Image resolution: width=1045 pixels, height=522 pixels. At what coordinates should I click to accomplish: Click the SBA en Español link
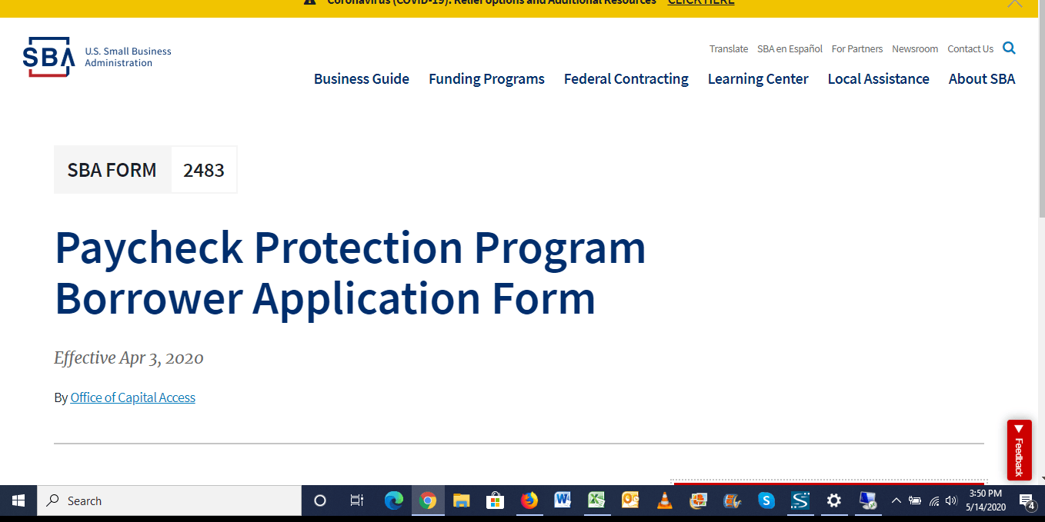coord(790,48)
